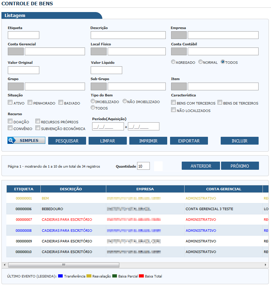Click the PESQUISAR button
This screenshot has width=271, height=286.
click(x=67, y=141)
